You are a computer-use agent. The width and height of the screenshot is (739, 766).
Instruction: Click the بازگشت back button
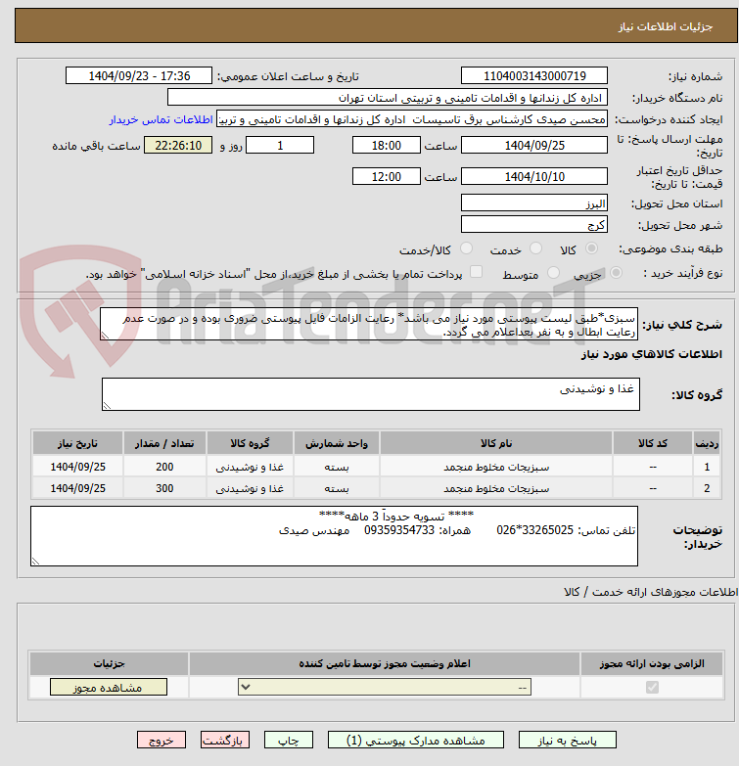[x=225, y=741]
